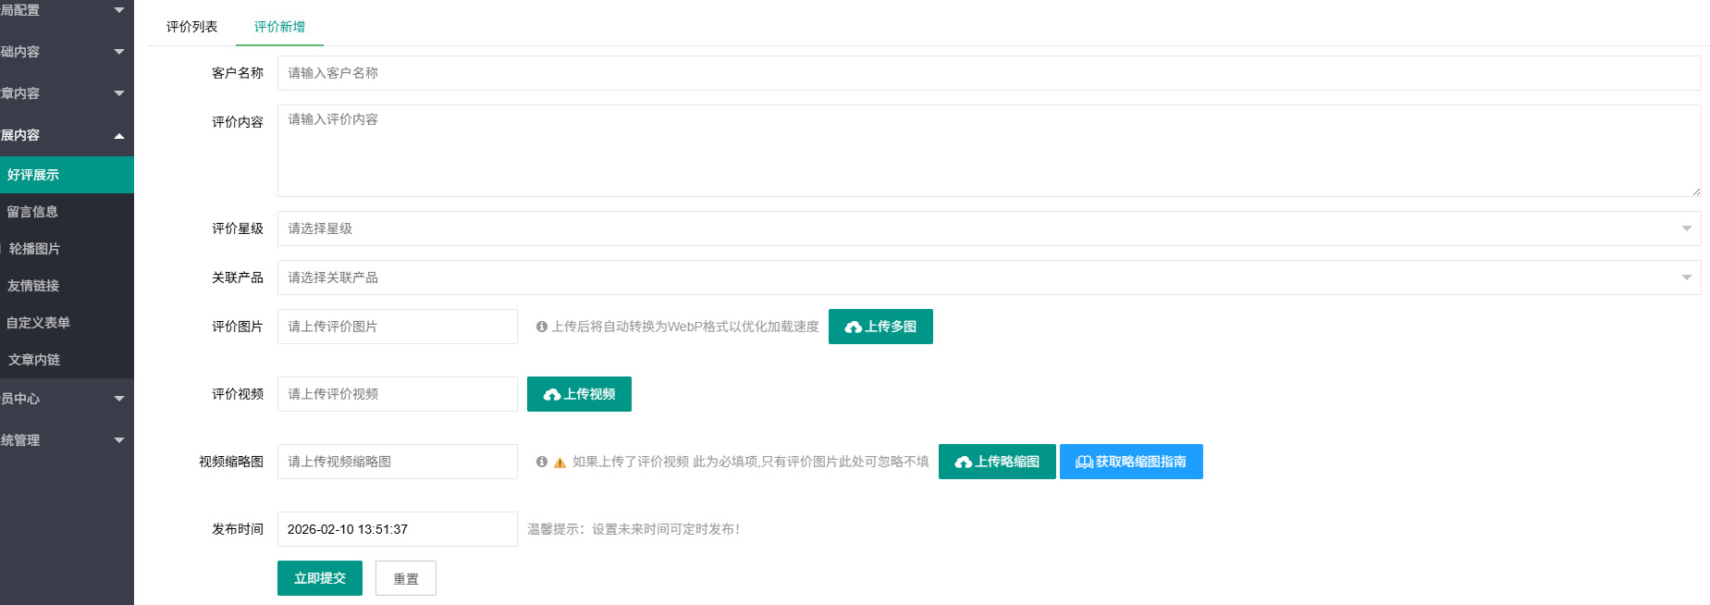The image size is (1710, 605).
Task: Click the 上传视频 cloud upload button
Action: (579, 394)
